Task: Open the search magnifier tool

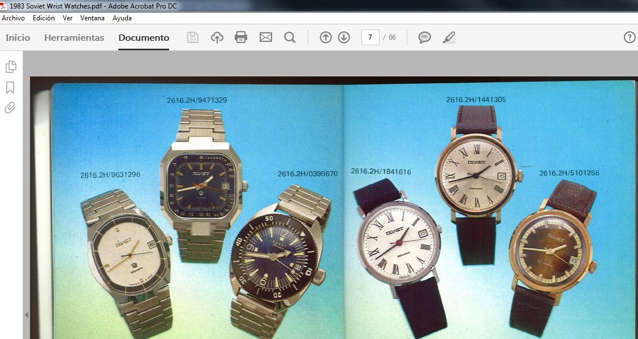Action: [290, 37]
